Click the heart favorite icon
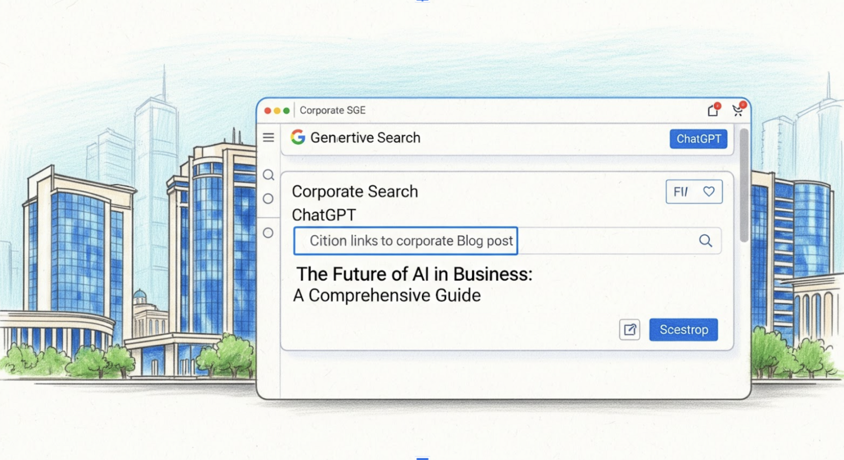This screenshot has height=460, width=844. coord(709,192)
